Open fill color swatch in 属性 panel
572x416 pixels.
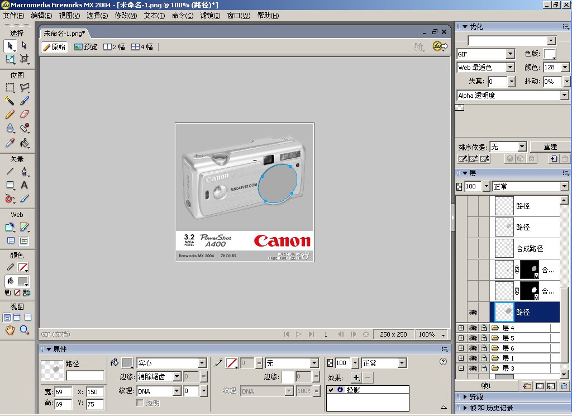pos(127,363)
